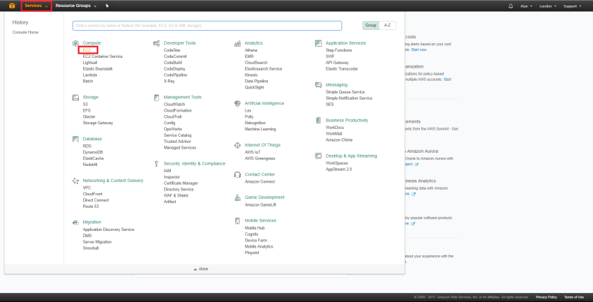The image size is (593, 302).
Task: Click the Management Tools category icon
Action: 156,98
